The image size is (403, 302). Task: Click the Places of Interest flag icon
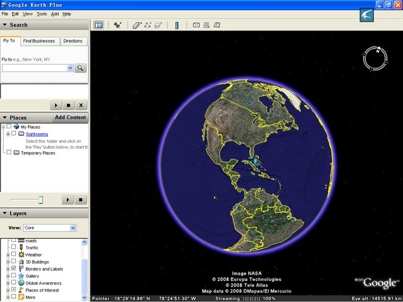[21, 290]
